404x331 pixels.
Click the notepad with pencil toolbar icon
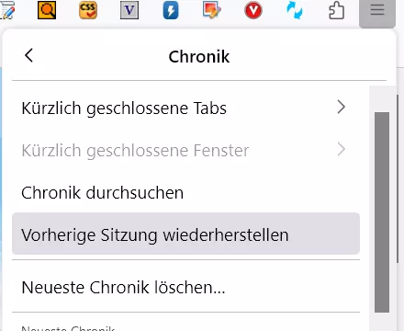[x=6, y=10]
